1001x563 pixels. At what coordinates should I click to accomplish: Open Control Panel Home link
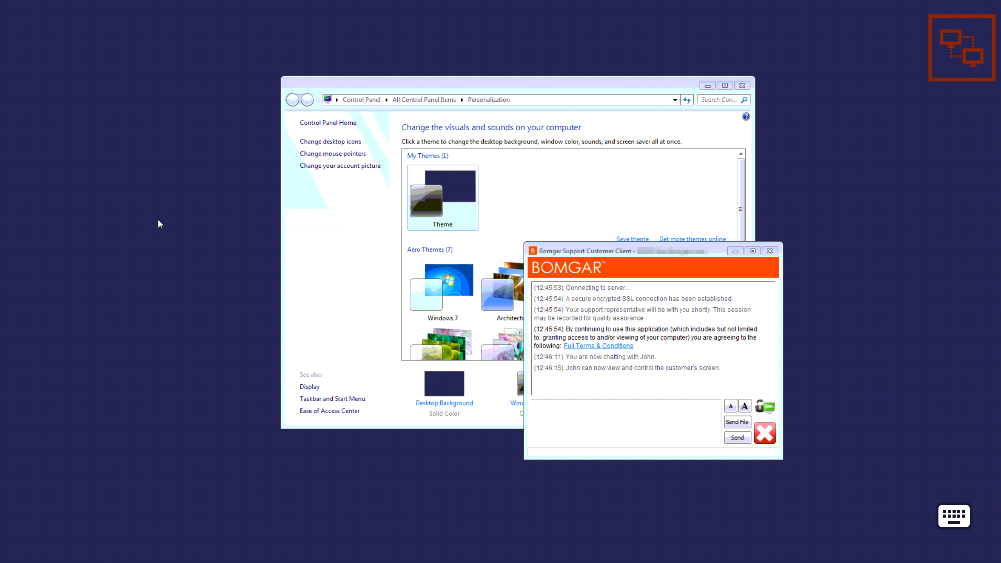click(x=328, y=123)
